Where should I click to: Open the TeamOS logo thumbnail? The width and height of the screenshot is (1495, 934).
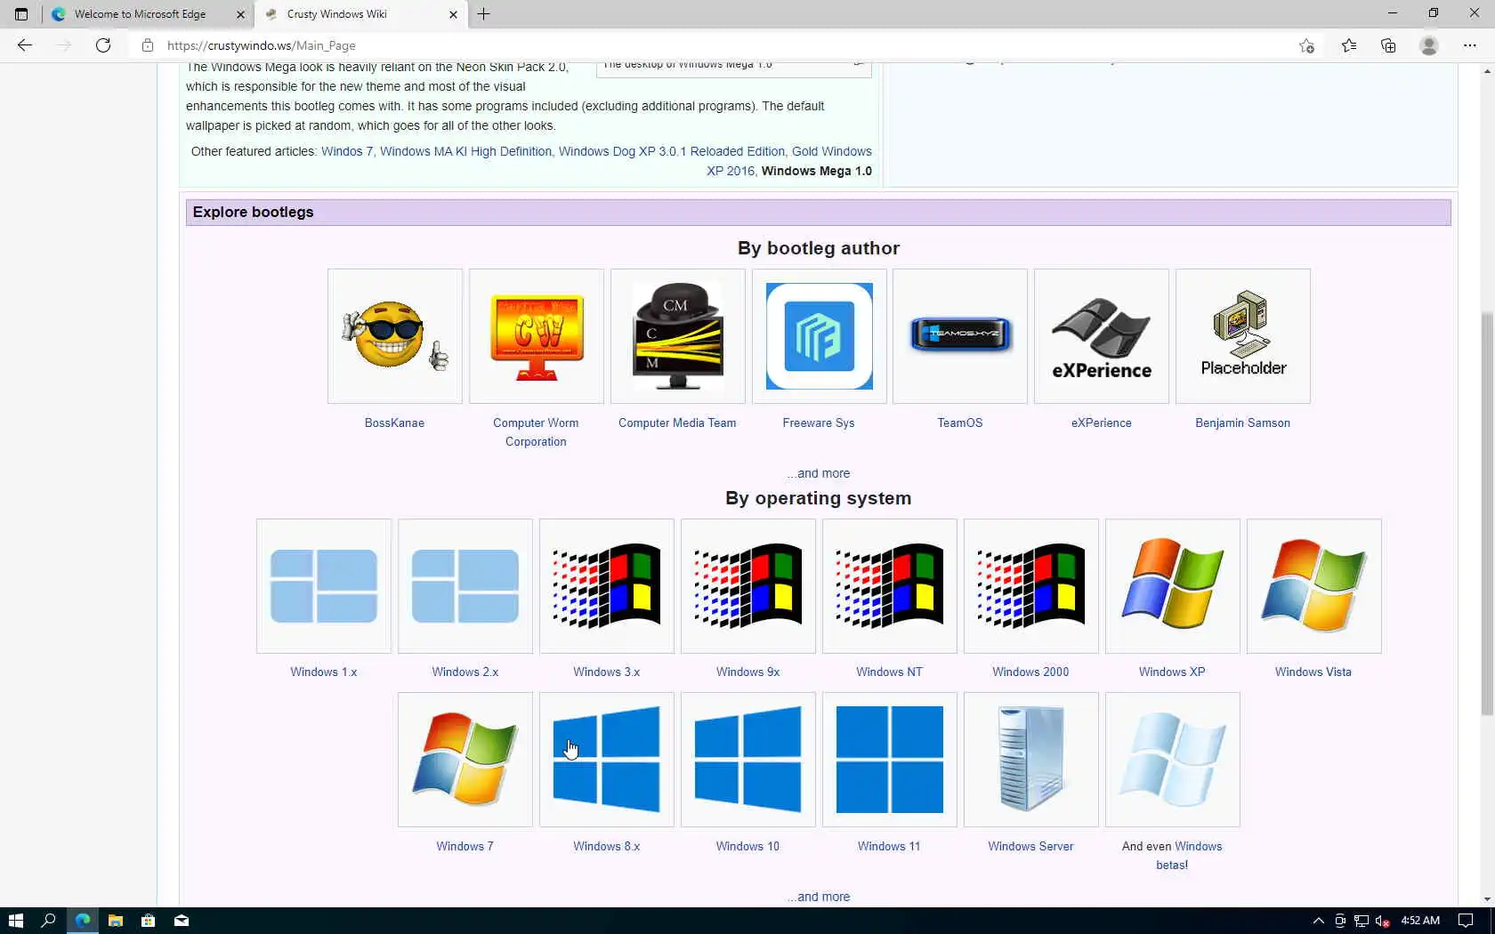point(960,336)
